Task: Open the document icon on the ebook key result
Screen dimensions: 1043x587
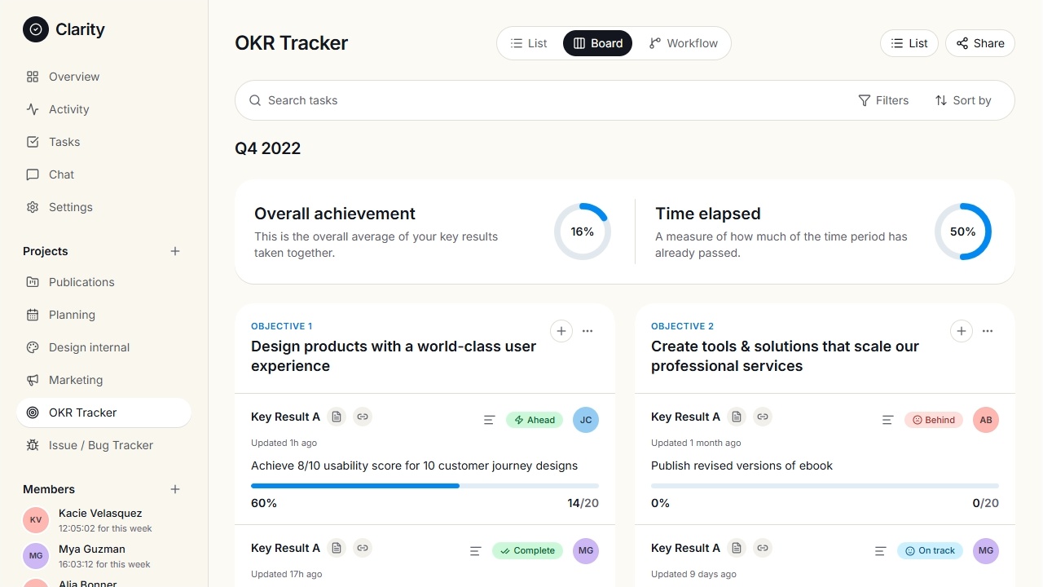Action: pos(737,417)
